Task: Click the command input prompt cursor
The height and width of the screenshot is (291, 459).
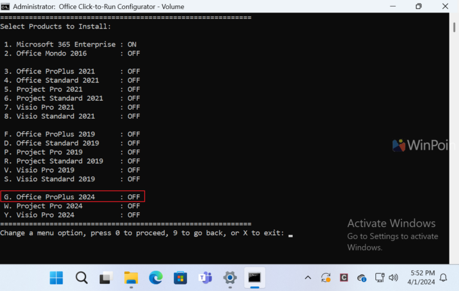Action: pos(290,234)
